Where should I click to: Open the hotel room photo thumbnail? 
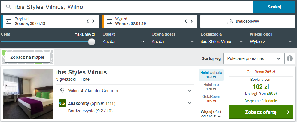click(x=28, y=94)
